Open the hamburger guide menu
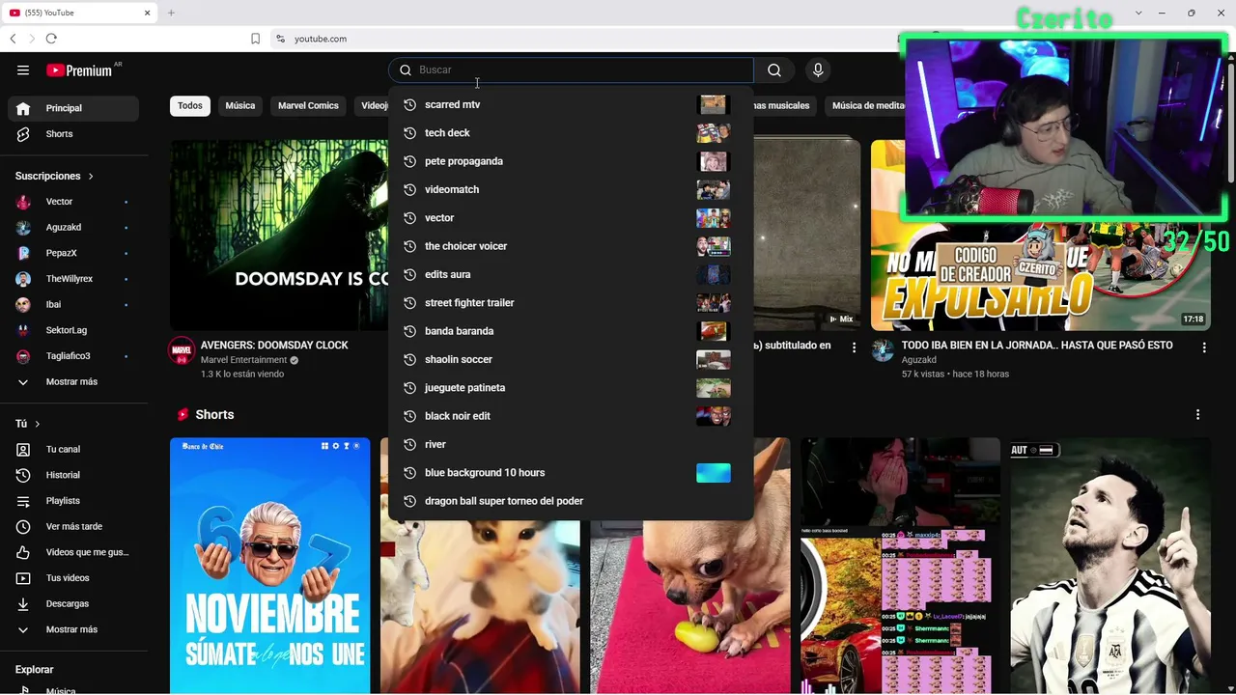This screenshot has width=1236, height=695. point(23,69)
